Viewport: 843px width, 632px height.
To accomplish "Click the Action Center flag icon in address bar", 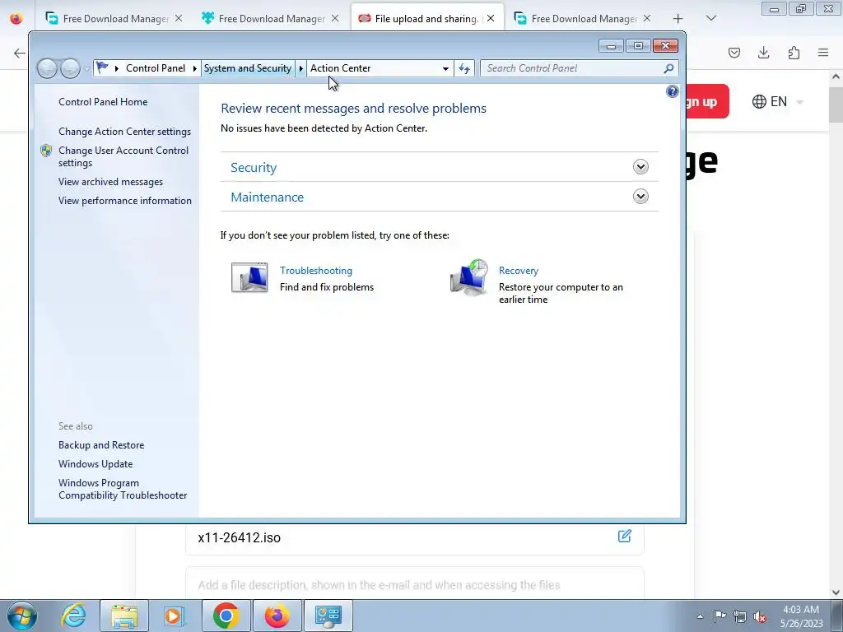I will pos(102,67).
